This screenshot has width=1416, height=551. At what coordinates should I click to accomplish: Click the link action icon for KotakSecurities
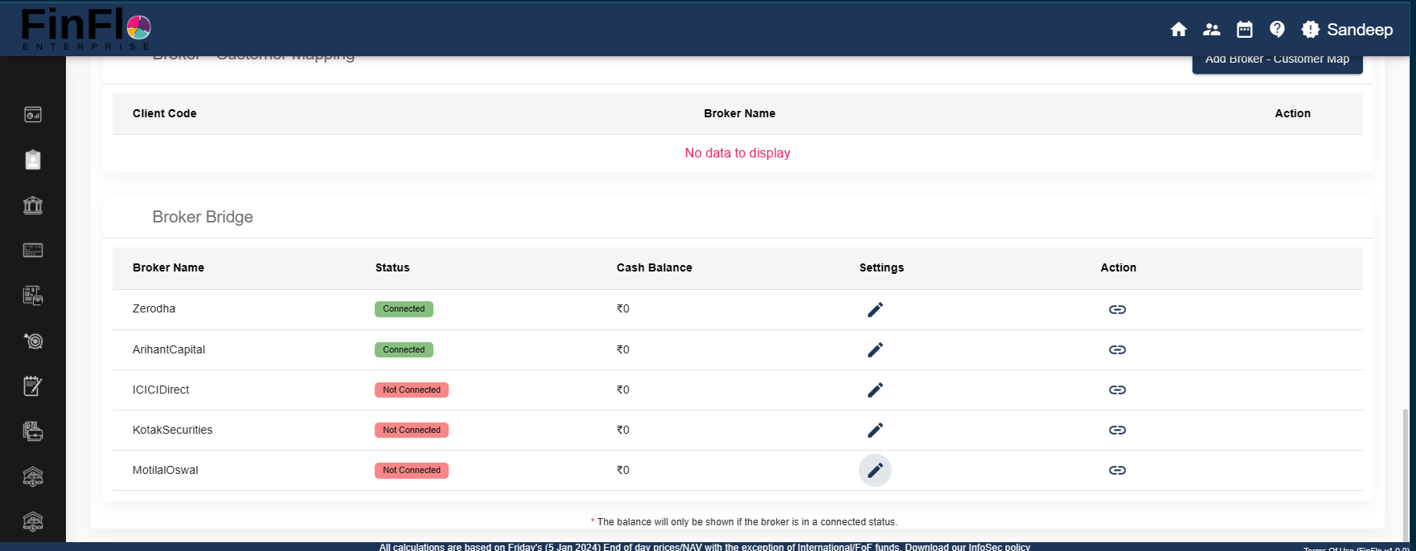coord(1118,430)
